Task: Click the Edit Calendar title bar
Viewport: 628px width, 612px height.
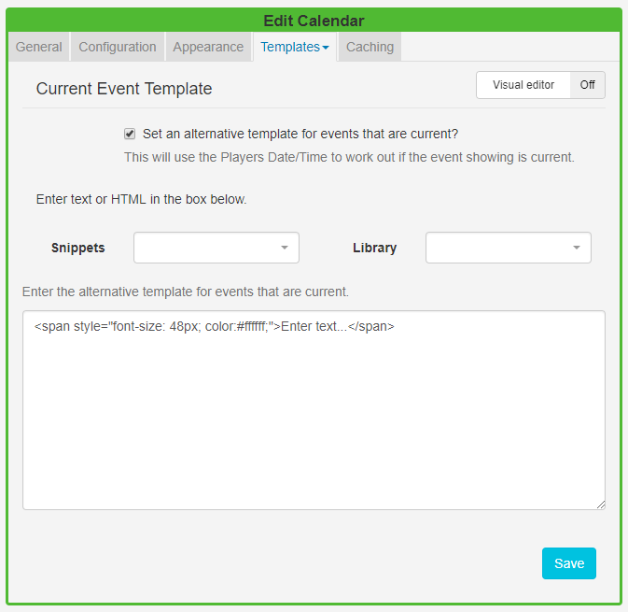Action: click(314, 21)
